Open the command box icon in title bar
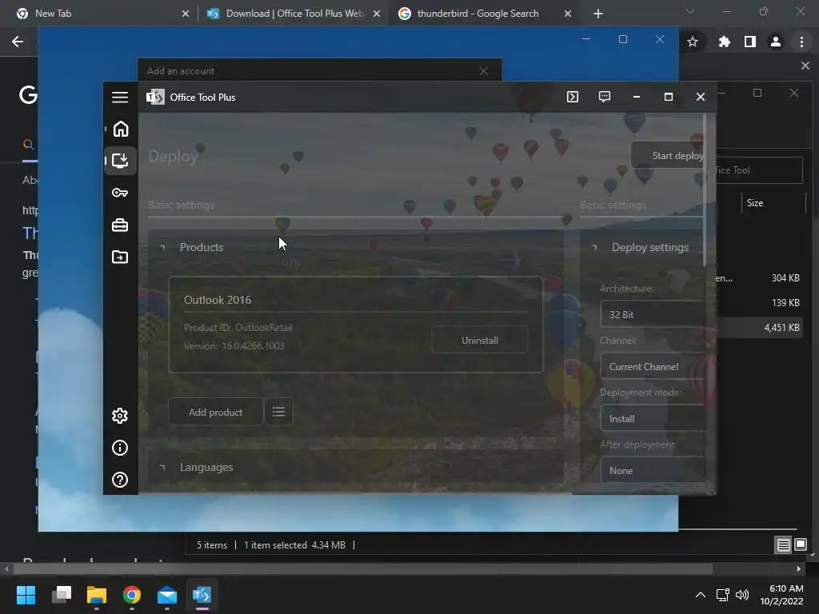 pos(573,97)
